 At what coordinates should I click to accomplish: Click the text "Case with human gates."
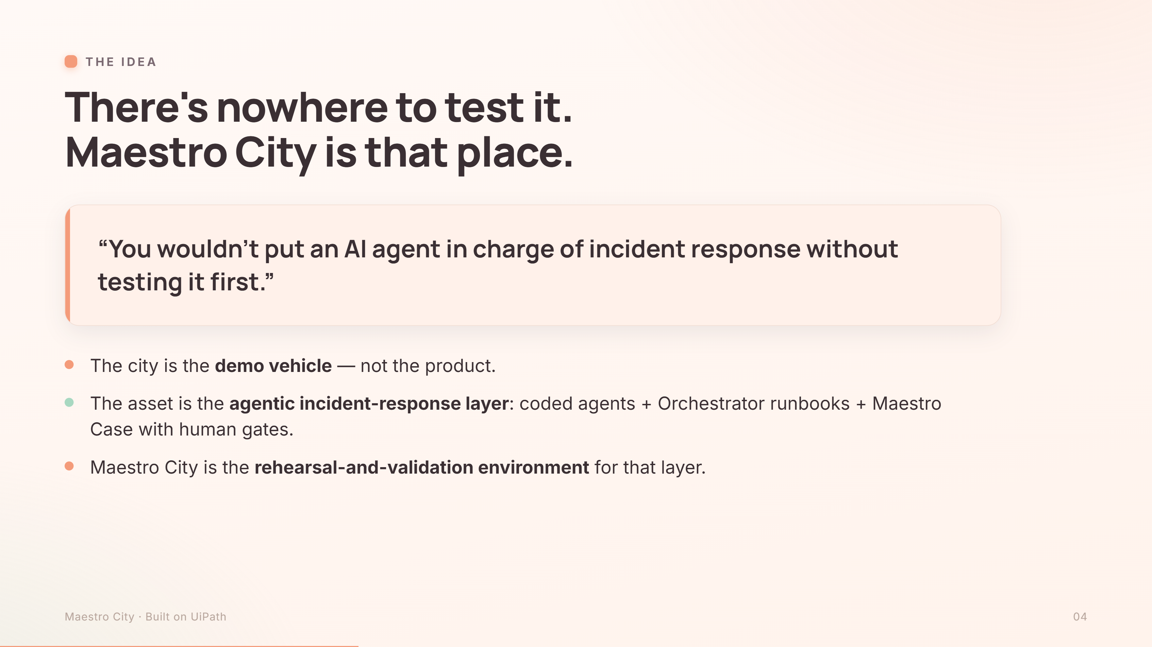[192, 430]
